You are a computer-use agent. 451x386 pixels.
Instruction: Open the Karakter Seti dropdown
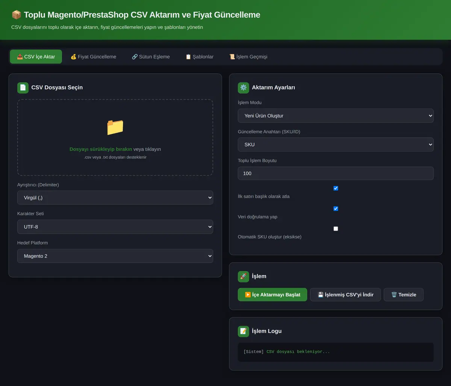pyautogui.click(x=115, y=227)
